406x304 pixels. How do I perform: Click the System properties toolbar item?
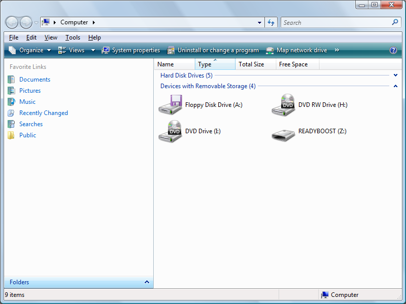pos(131,50)
